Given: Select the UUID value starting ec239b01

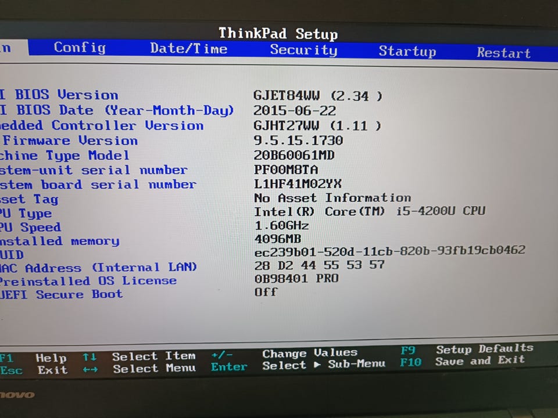Looking at the screenshot, I should 389,251.
